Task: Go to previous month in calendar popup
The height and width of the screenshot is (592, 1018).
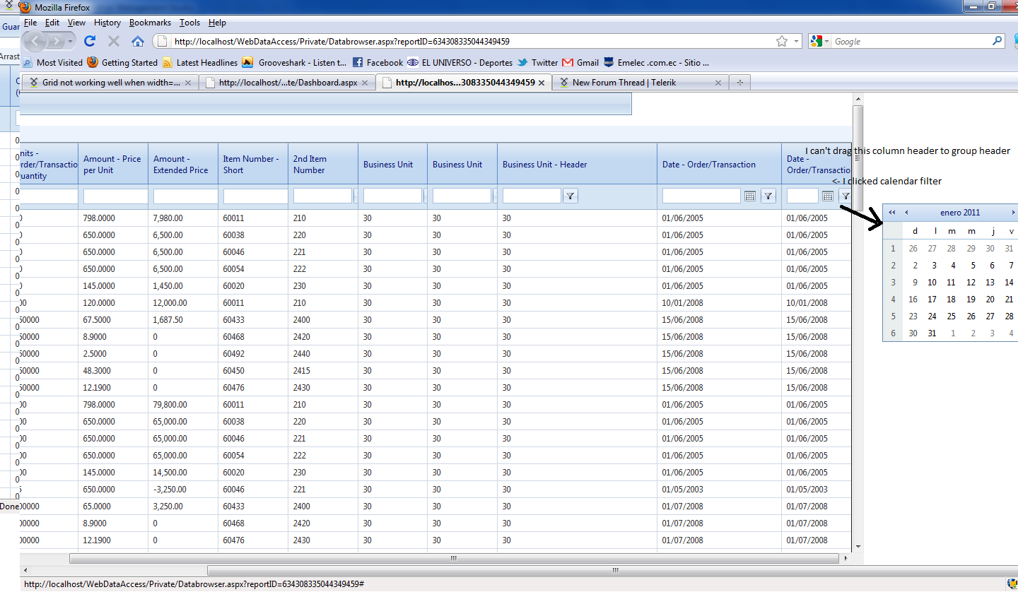Action: click(x=906, y=213)
